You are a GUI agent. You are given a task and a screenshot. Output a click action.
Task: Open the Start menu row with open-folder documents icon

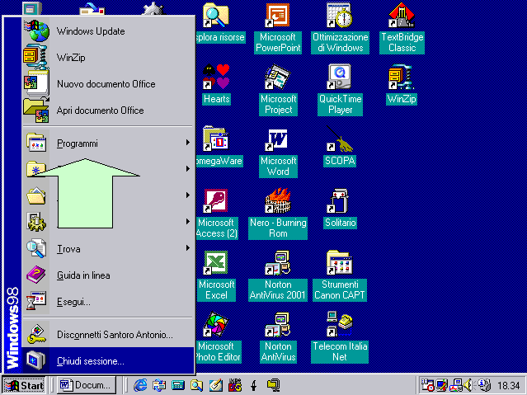108,196
